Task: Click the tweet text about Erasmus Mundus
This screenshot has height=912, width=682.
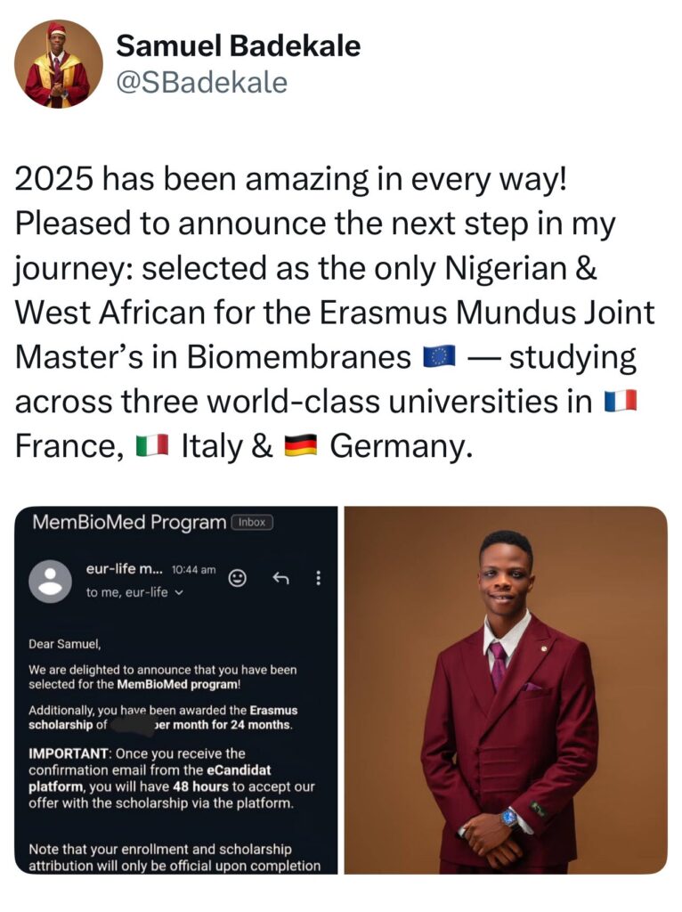Action: (329, 313)
